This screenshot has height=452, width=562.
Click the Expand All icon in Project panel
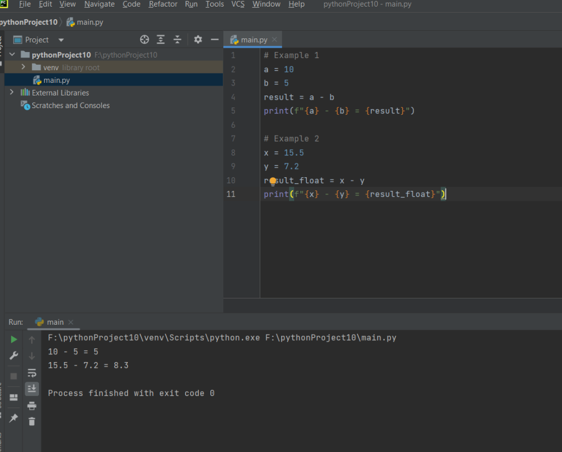160,39
